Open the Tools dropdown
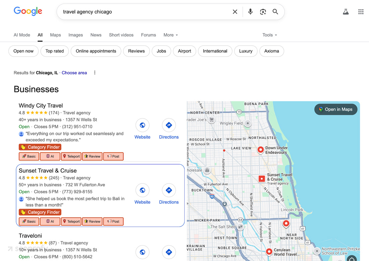Screen dimensions: 369x261 (x=269, y=35)
